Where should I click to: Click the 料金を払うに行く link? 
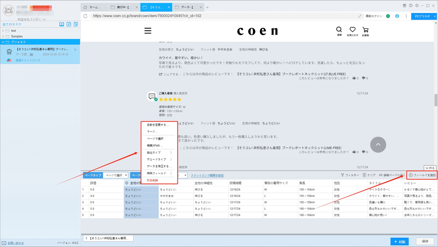tap(32, 19)
